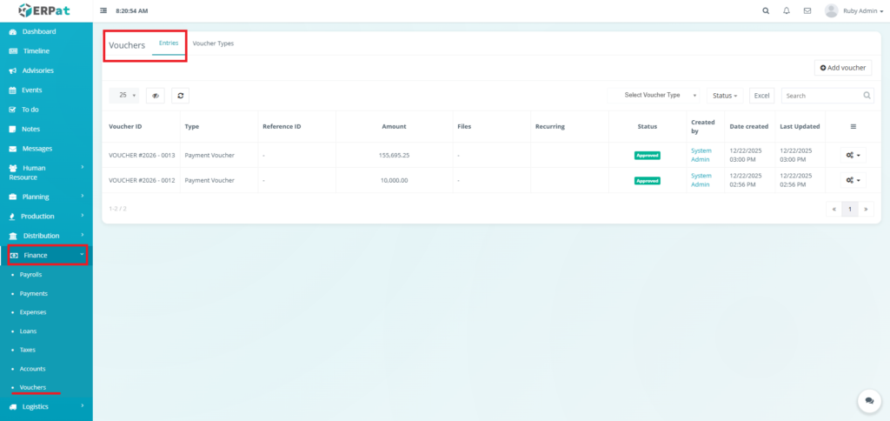This screenshot has width=890, height=421.
Task: Open the chat bubble floating icon
Action: (869, 400)
